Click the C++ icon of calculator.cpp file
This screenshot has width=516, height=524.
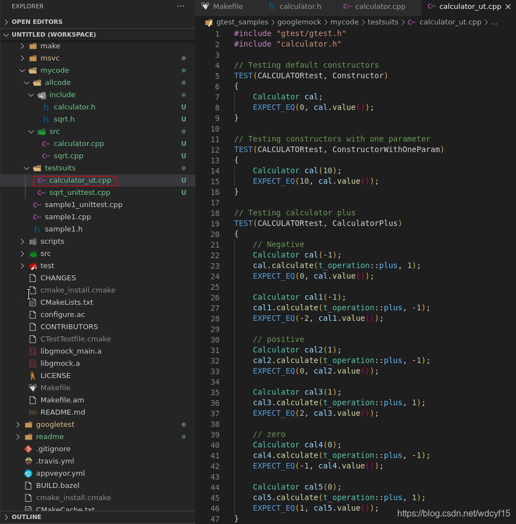click(46, 144)
